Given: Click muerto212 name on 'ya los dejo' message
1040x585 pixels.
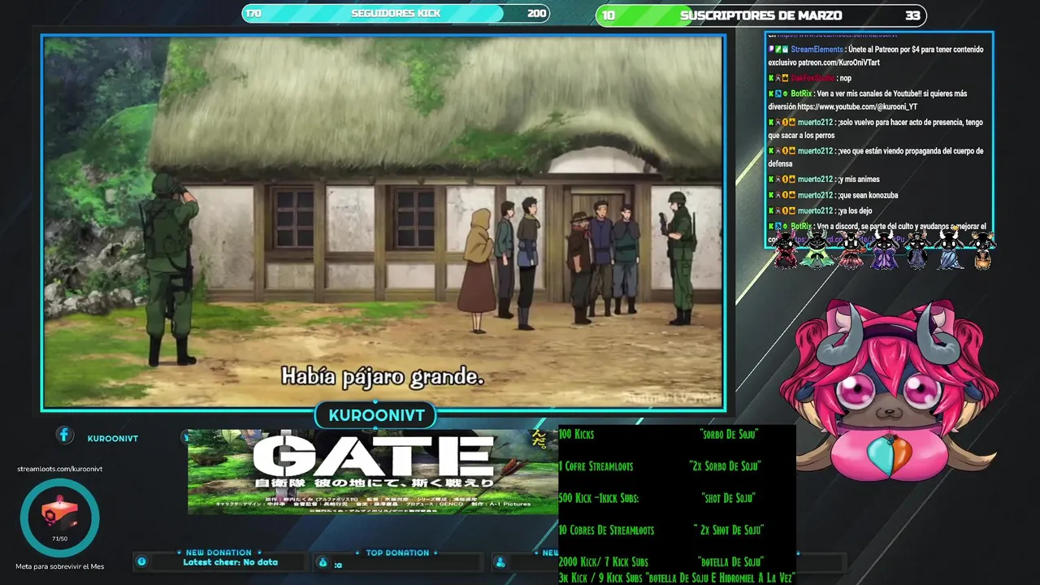Looking at the screenshot, I should [x=815, y=210].
